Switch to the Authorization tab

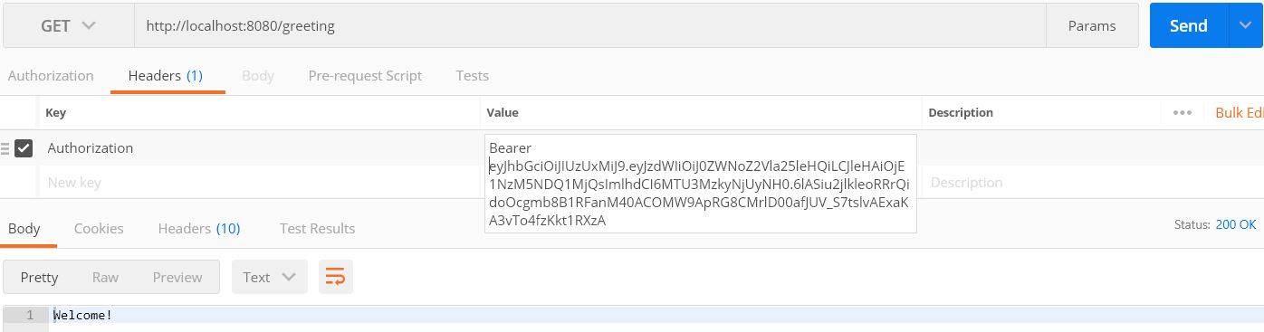pos(51,76)
